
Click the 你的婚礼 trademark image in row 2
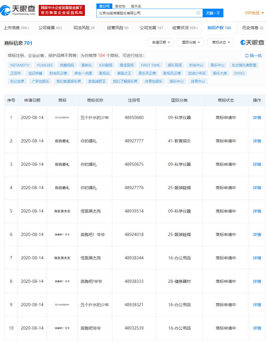[62, 141]
